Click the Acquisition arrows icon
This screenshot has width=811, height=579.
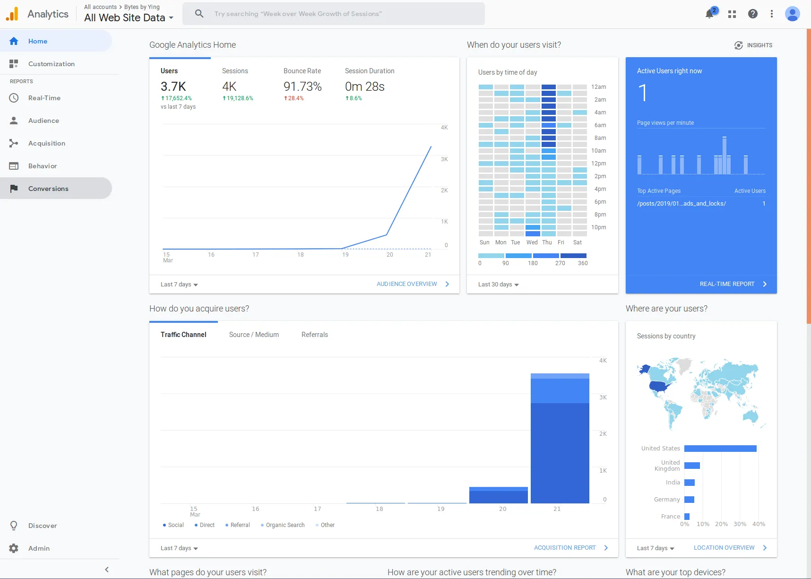tap(14, 143)
